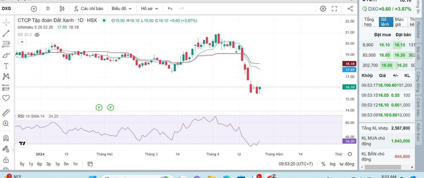424x178 pixels.
Task: Open chart settings gear icon
Action: click(x=323, y=9)
